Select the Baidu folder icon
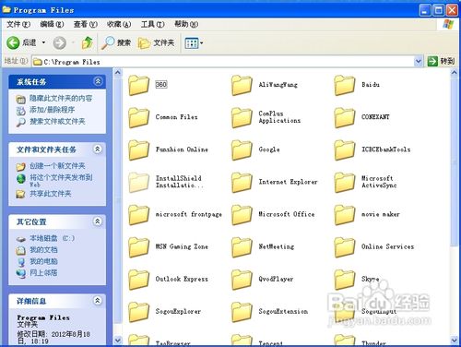 pos(345,85)
